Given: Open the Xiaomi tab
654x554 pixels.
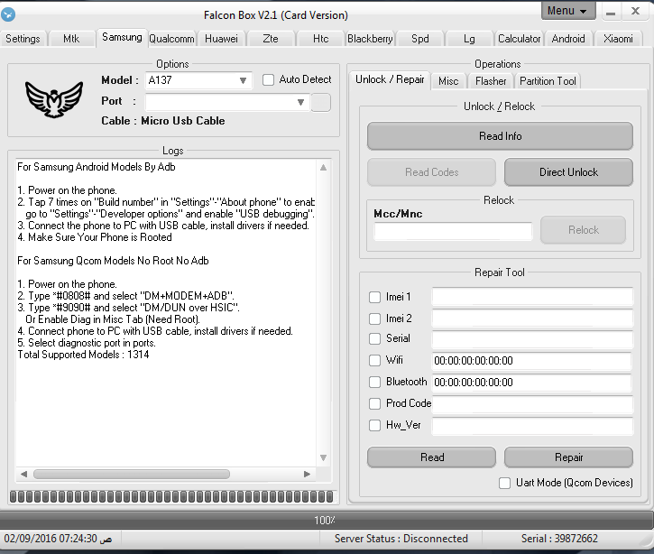Looking at the screenshot, I should 618,39.
